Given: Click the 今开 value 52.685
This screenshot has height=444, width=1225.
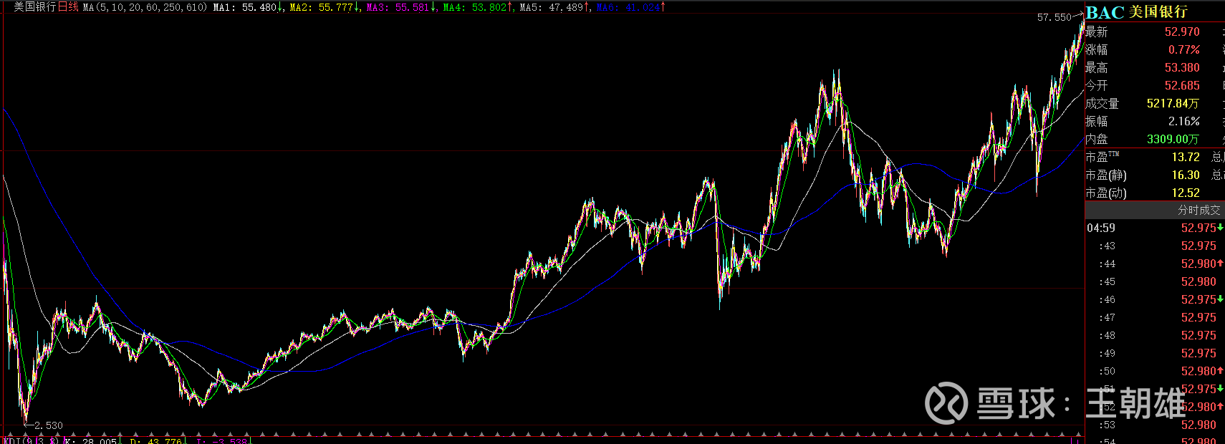Looking at the screenshot, I should click(1182, 85).
